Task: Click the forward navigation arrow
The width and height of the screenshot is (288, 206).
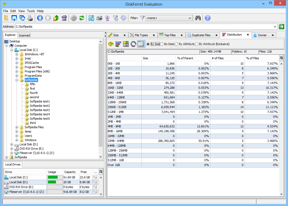Action: click(x=48, y=18)
